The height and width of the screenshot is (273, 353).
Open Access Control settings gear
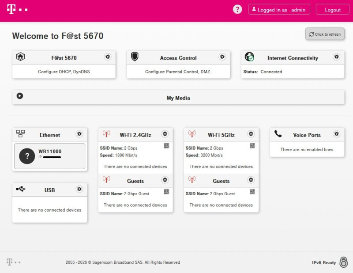222,57
